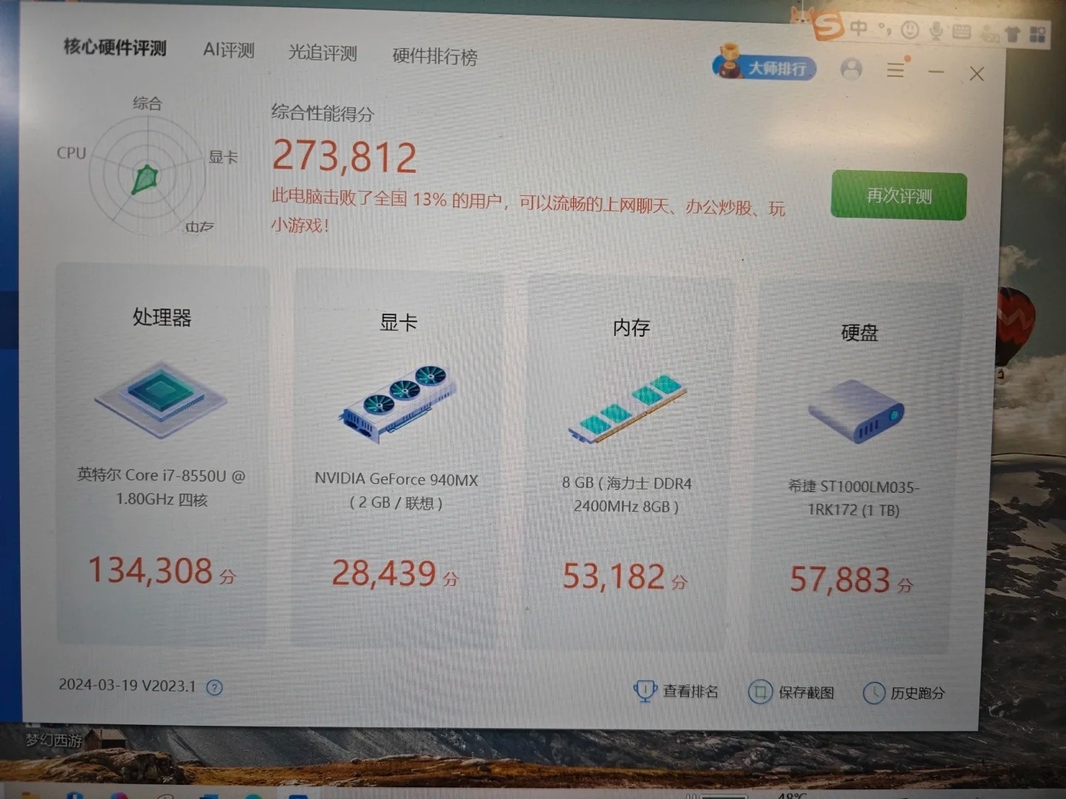Switch to the AI评测 tab
The width and height of the screenshot is (1066, 799).
(x=229, y=50)
